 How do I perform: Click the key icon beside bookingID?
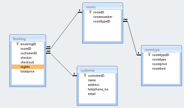coord(17,44)
